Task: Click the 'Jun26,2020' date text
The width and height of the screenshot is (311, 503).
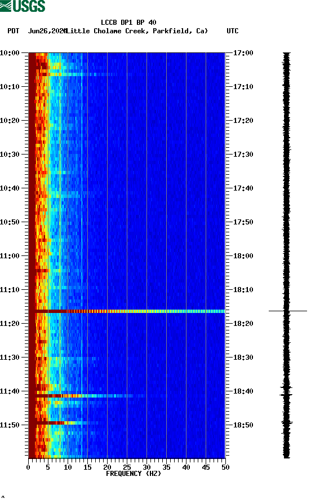Action: [47, 31]
